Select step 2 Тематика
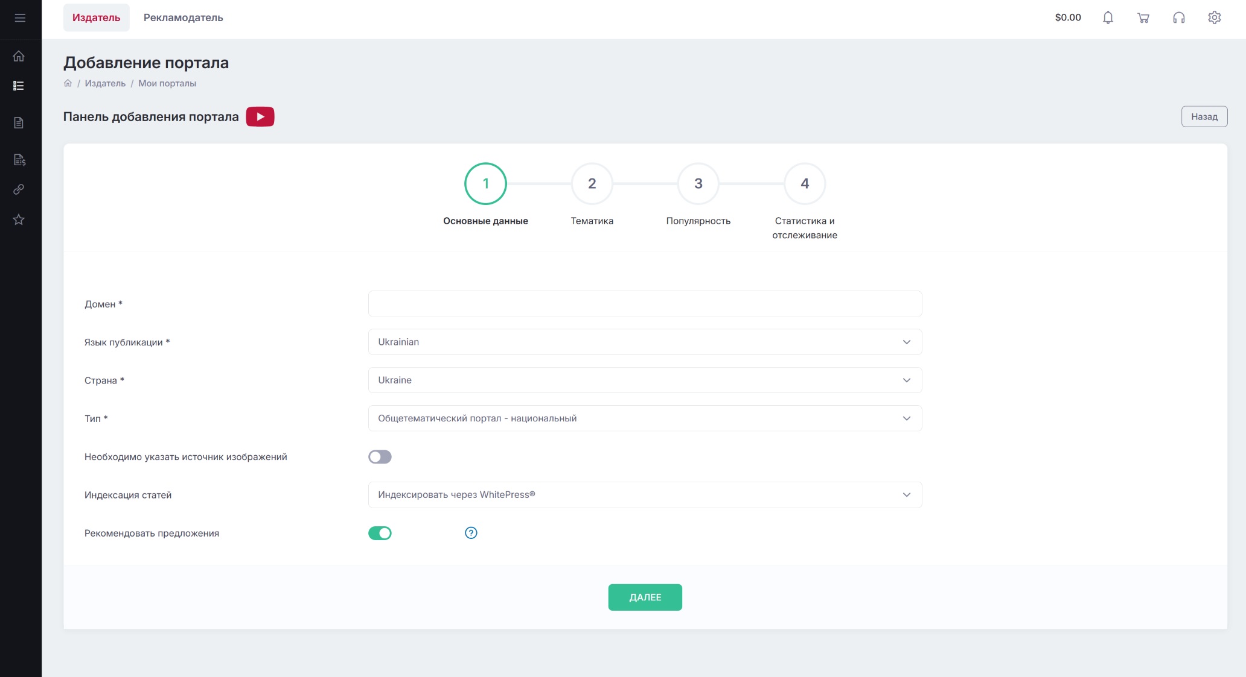This screenshot has height=677, width=1246. [592, 184]
